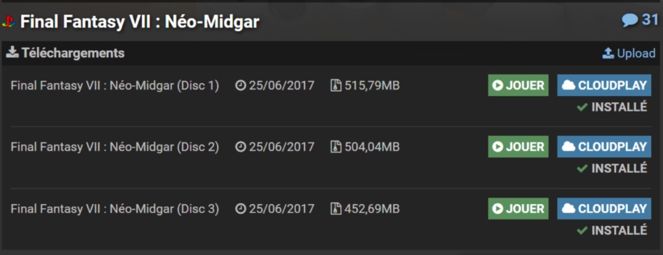
Task: Click the download icon beside Téléchargements
Action: pyautogui.click(x=12, y=53)
